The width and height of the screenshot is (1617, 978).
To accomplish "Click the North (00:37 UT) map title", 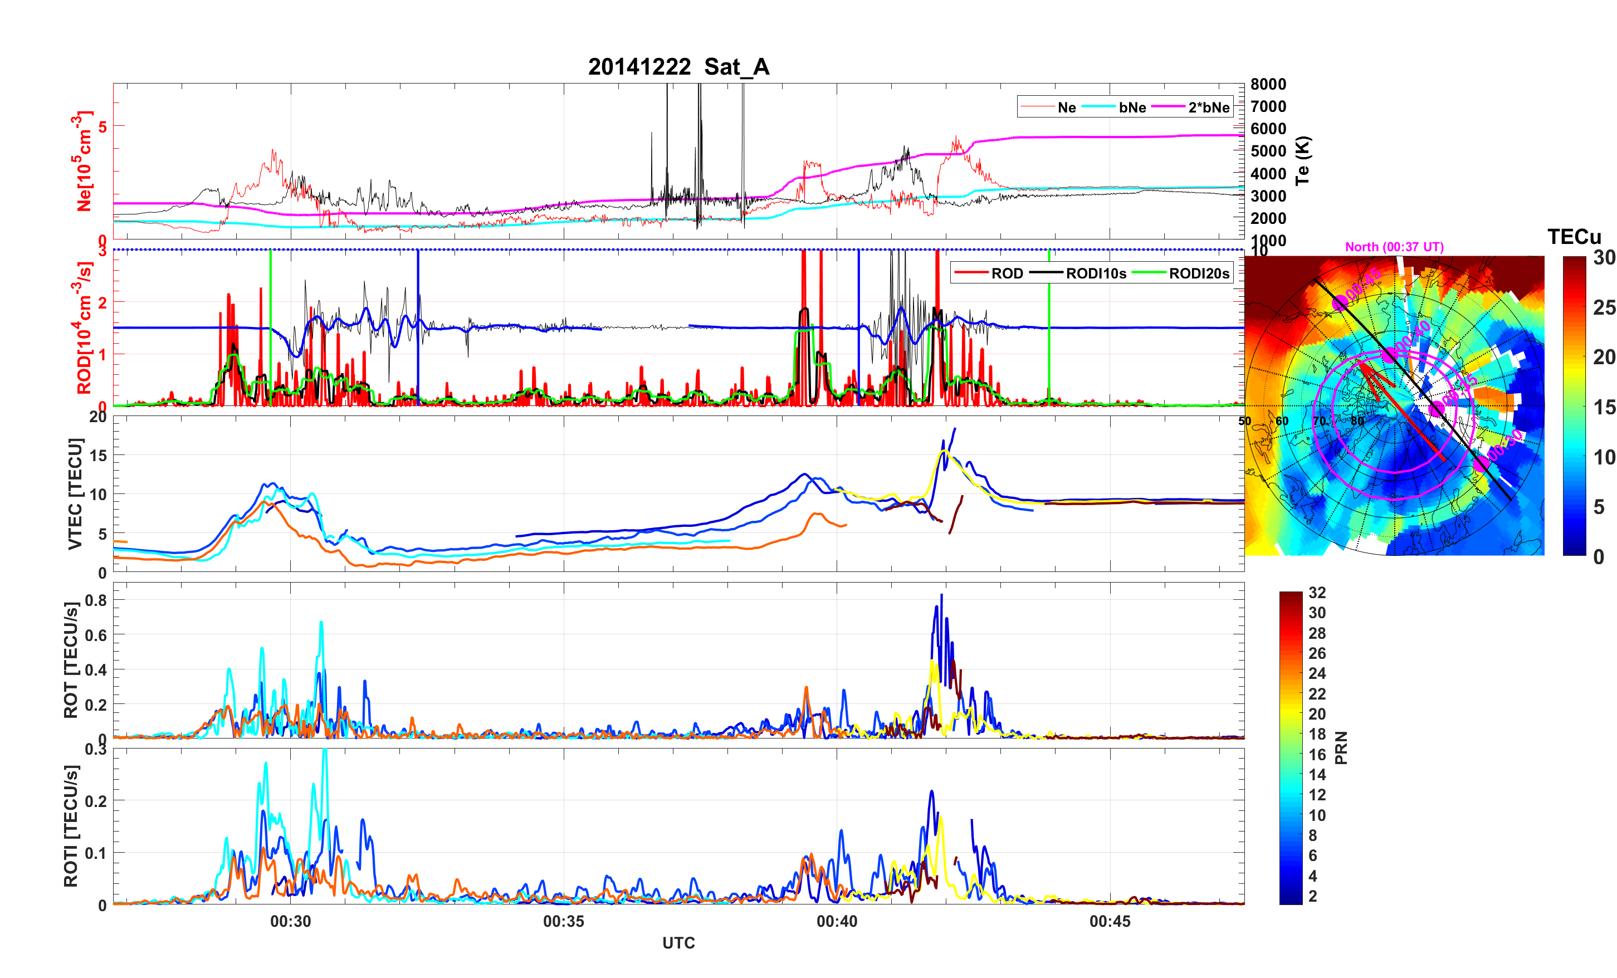I will (x=1394, y=247).
